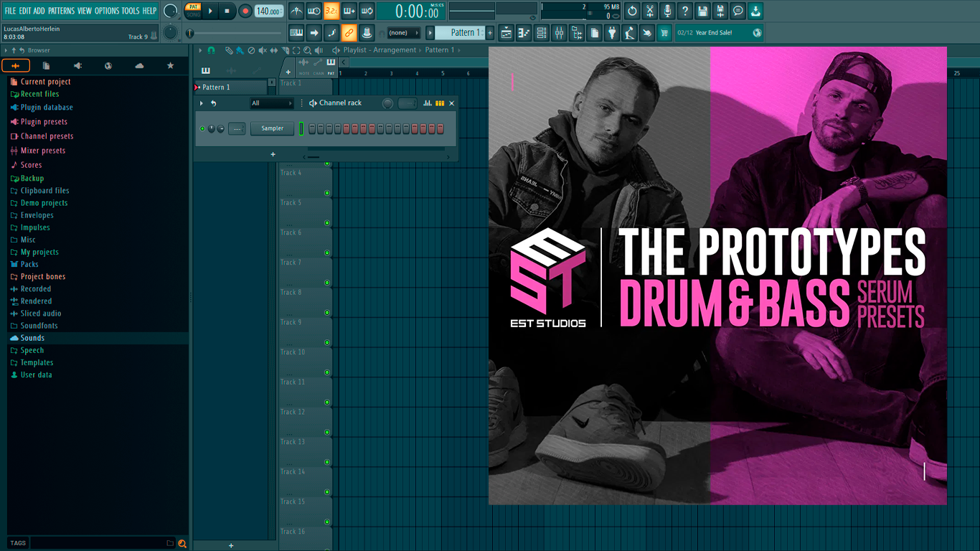Toggle typing keyboard to piano icon
This screenshot has height=551, width=980.
pos(296,32)
